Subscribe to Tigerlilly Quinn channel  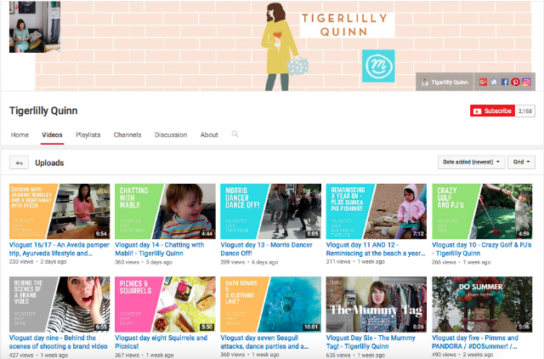pyautogui.click(x=492, y=111)
